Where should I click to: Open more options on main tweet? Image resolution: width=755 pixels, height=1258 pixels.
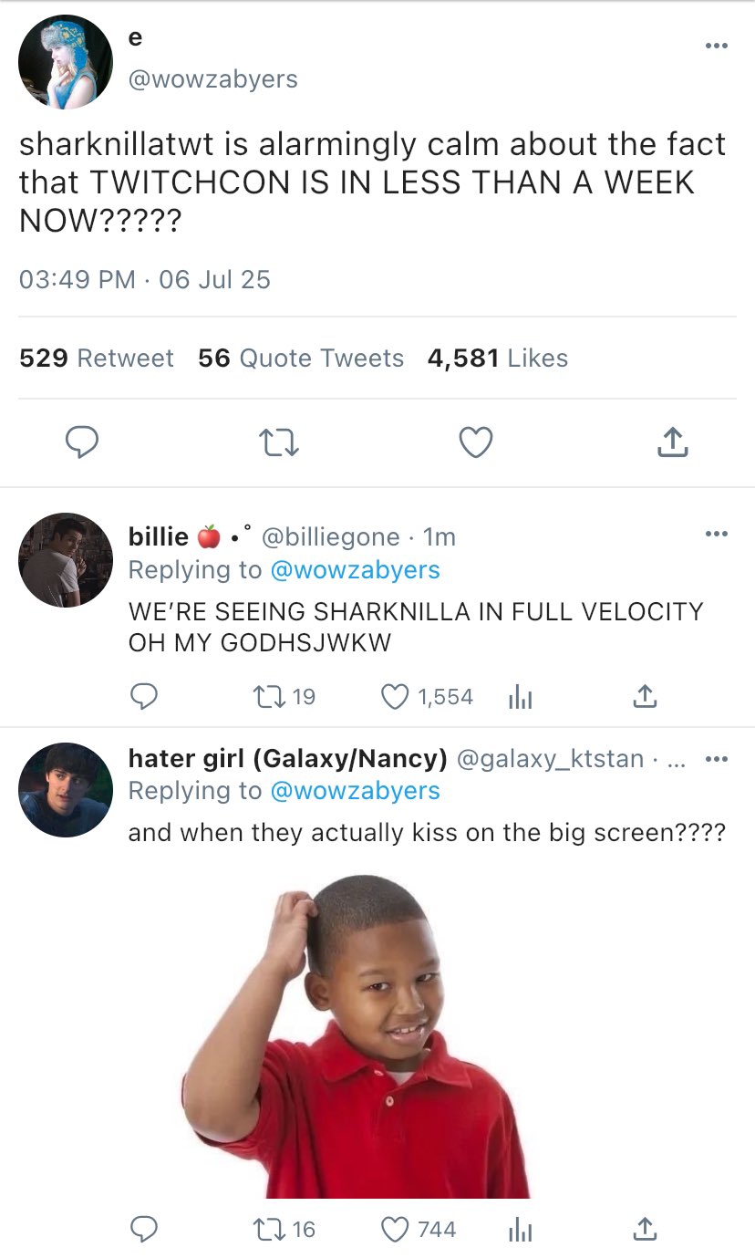[716, 46]
